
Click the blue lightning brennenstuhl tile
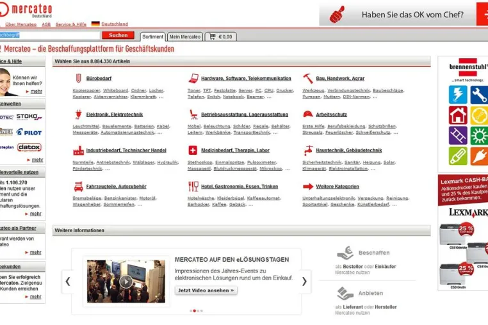pyautogui.click(x=458, y=95)
